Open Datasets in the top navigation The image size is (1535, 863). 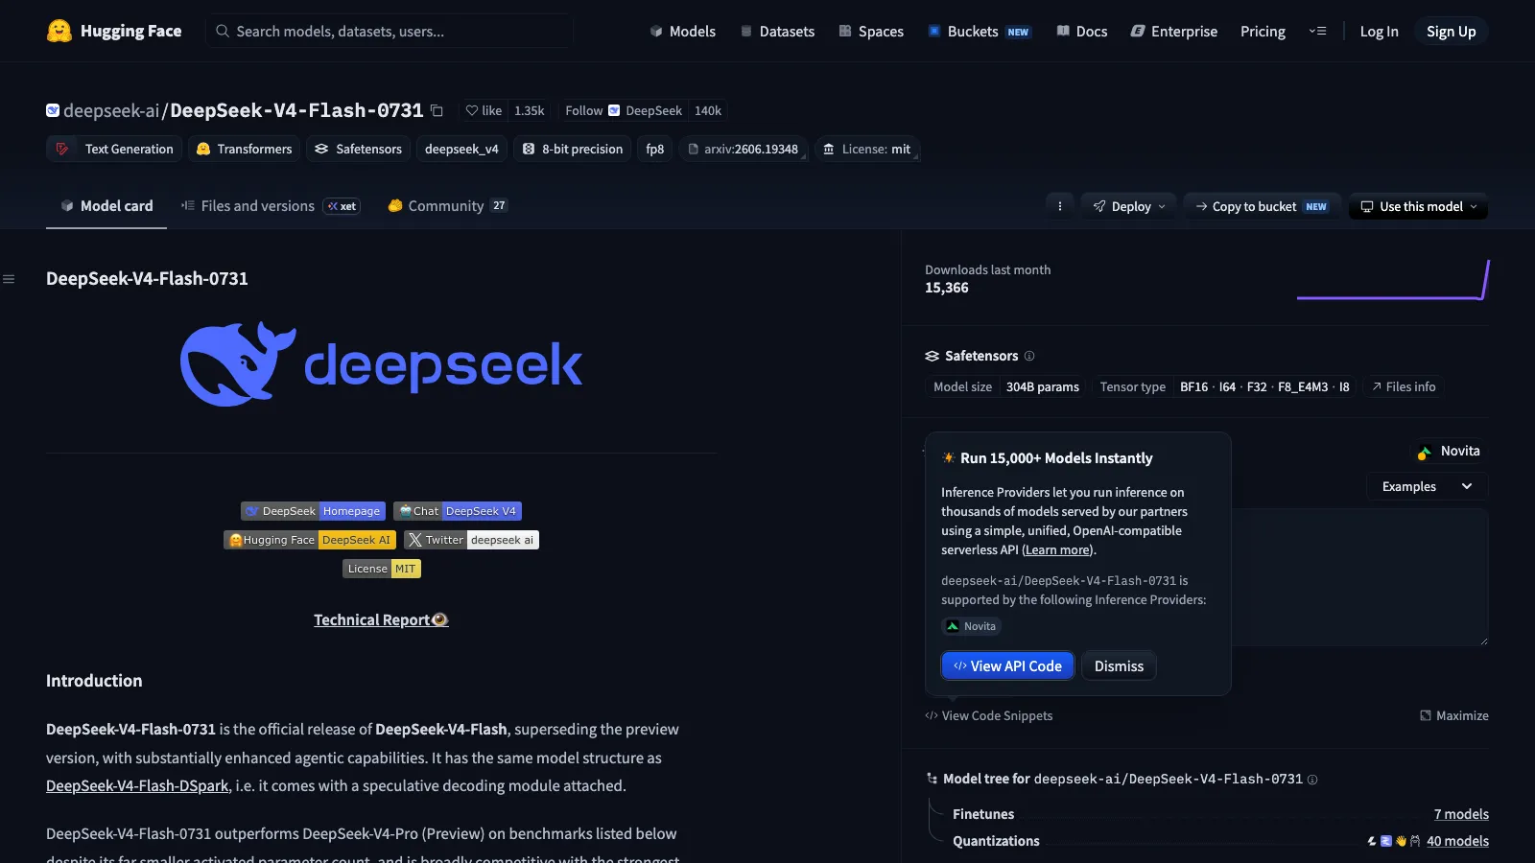[x=777, y=31]
